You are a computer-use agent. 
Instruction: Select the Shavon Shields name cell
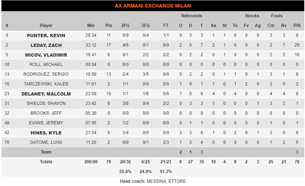[46, 103]
